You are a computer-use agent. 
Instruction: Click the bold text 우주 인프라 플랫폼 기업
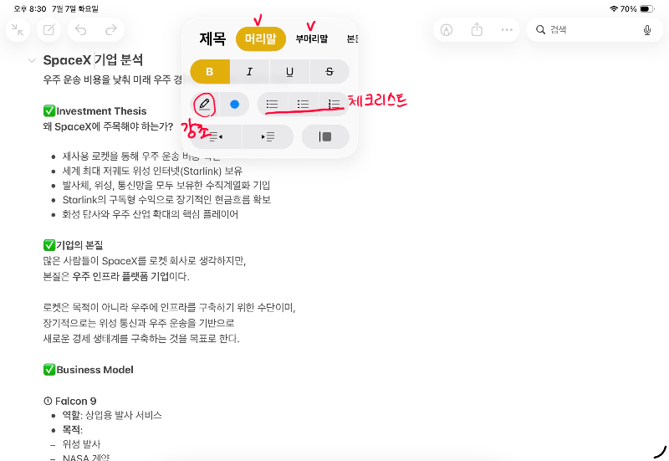[x=120, y=277]
